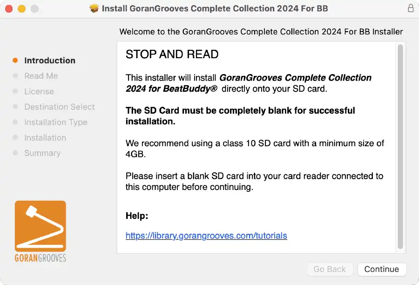Click the License step bullet
The width and height of the screenshot is (419, 285).
15,91
